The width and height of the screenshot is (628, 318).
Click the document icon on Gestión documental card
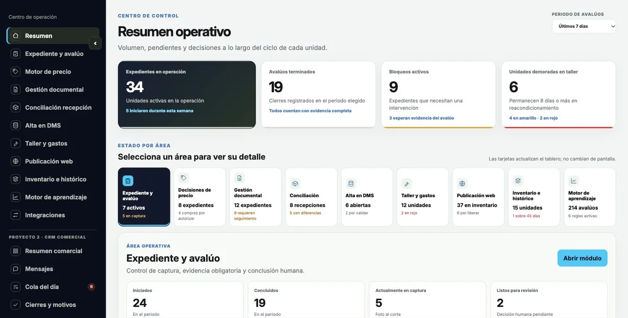point(240,178)
